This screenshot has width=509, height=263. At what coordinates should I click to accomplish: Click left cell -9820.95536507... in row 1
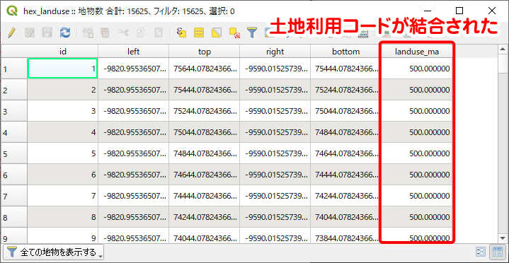133,69
